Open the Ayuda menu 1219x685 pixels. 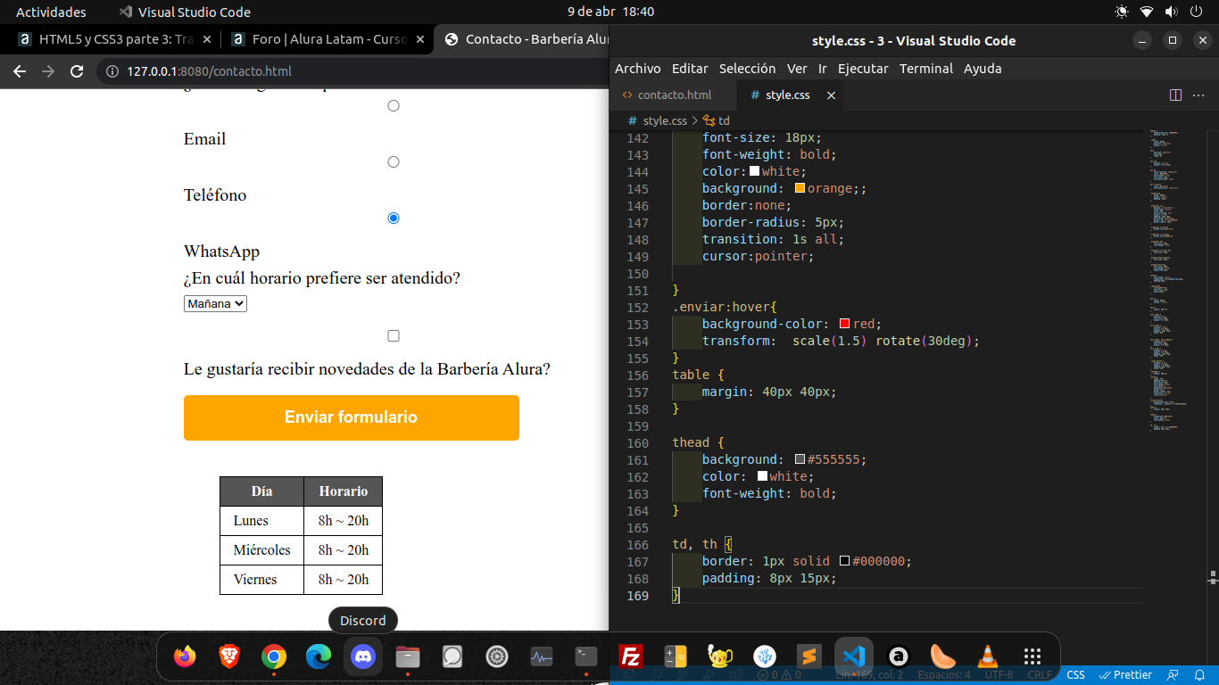pos(981,69)
